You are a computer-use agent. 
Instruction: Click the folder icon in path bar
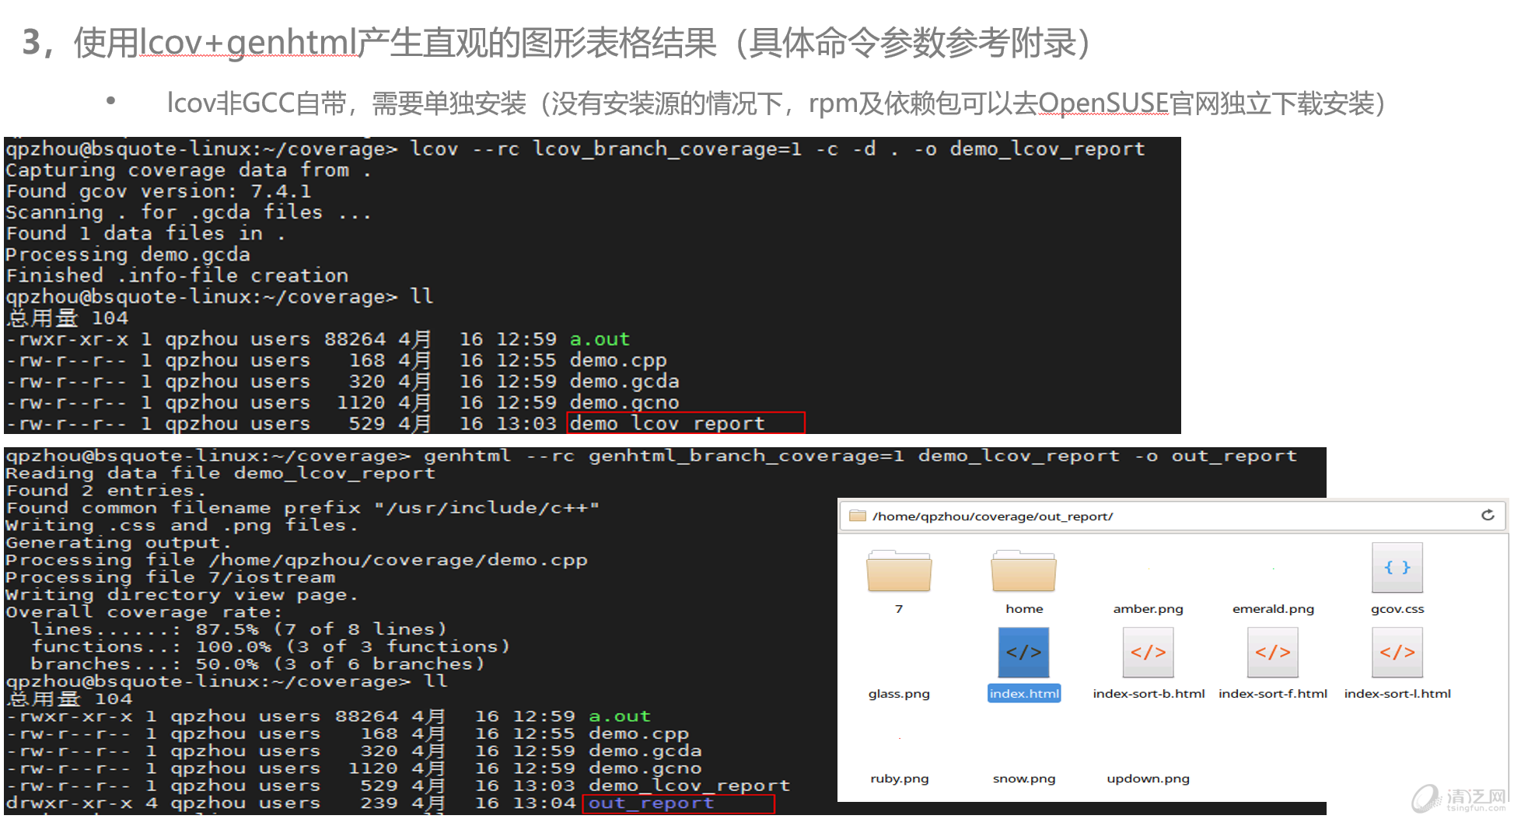tap(857, 516)
